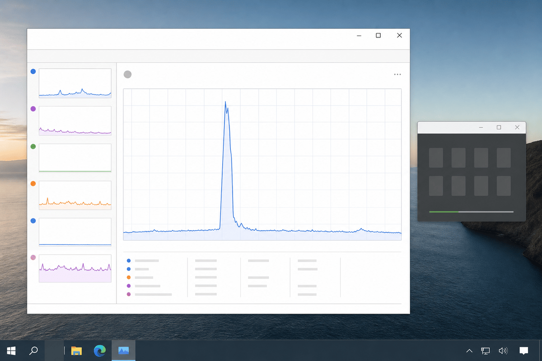
Task: Open the volume control in system tray
Action: (x=503, y=351)
